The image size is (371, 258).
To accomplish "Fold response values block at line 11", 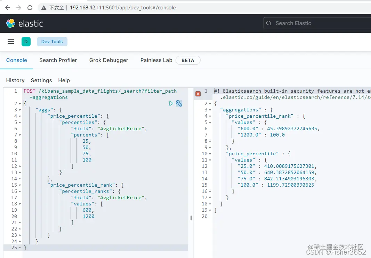I will 210,160.
